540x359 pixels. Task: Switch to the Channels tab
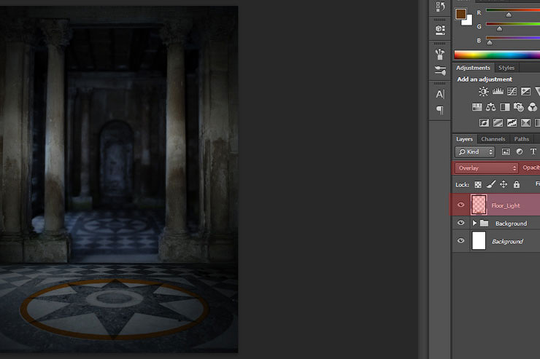point(493,139)
